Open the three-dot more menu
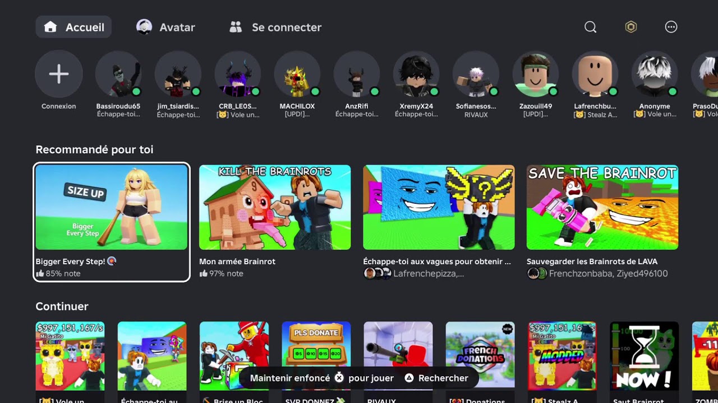The width and height of the screenshot is (718, 403). coord(671,27)
